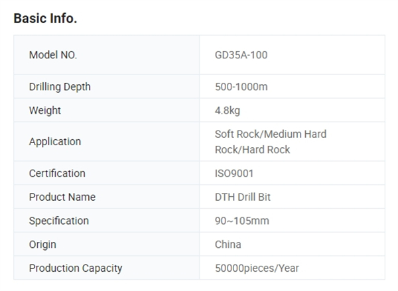Click the Basic Info. heading
The image size is (398, 291).
pyautogui.click(x=45, y=19)
